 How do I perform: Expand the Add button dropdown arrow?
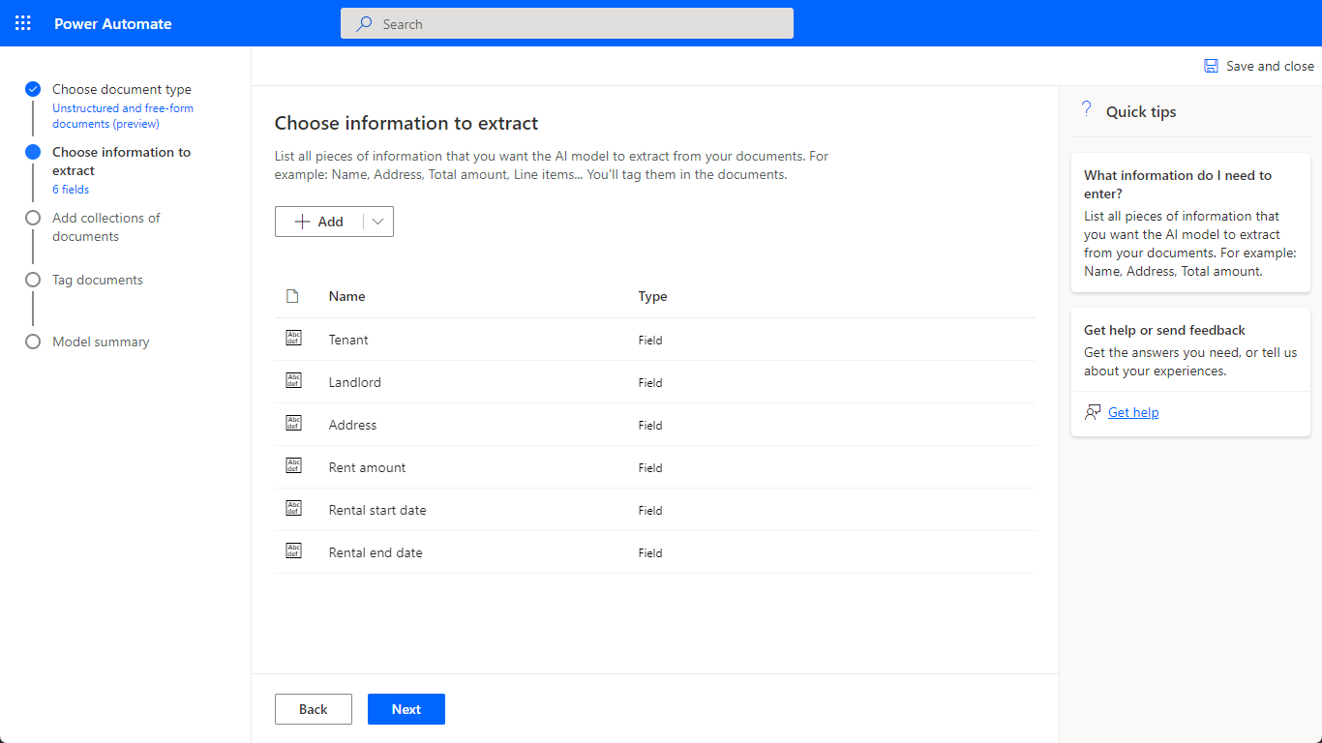[x=376, y=221]
